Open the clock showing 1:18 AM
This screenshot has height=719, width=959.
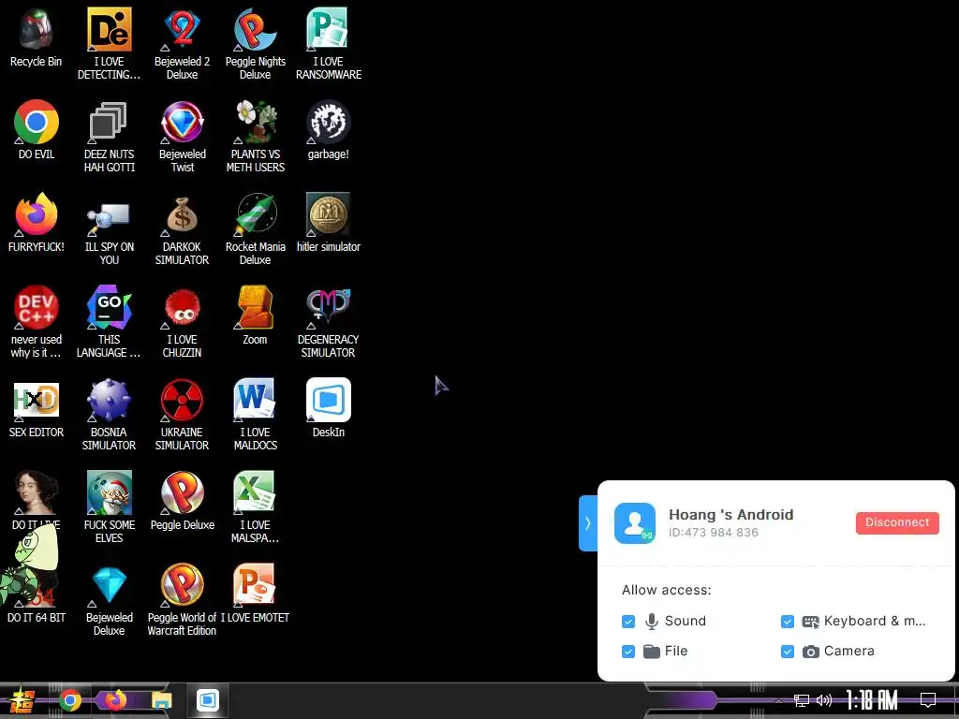pyautogui.click(x=872, y=700)
